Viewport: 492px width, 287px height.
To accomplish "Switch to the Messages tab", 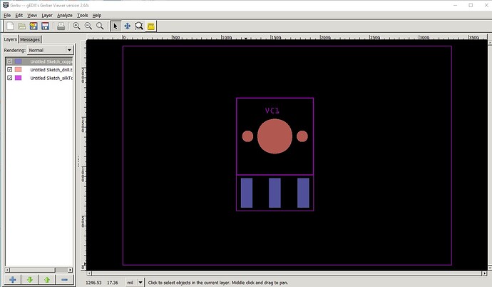I will (30, 39).
